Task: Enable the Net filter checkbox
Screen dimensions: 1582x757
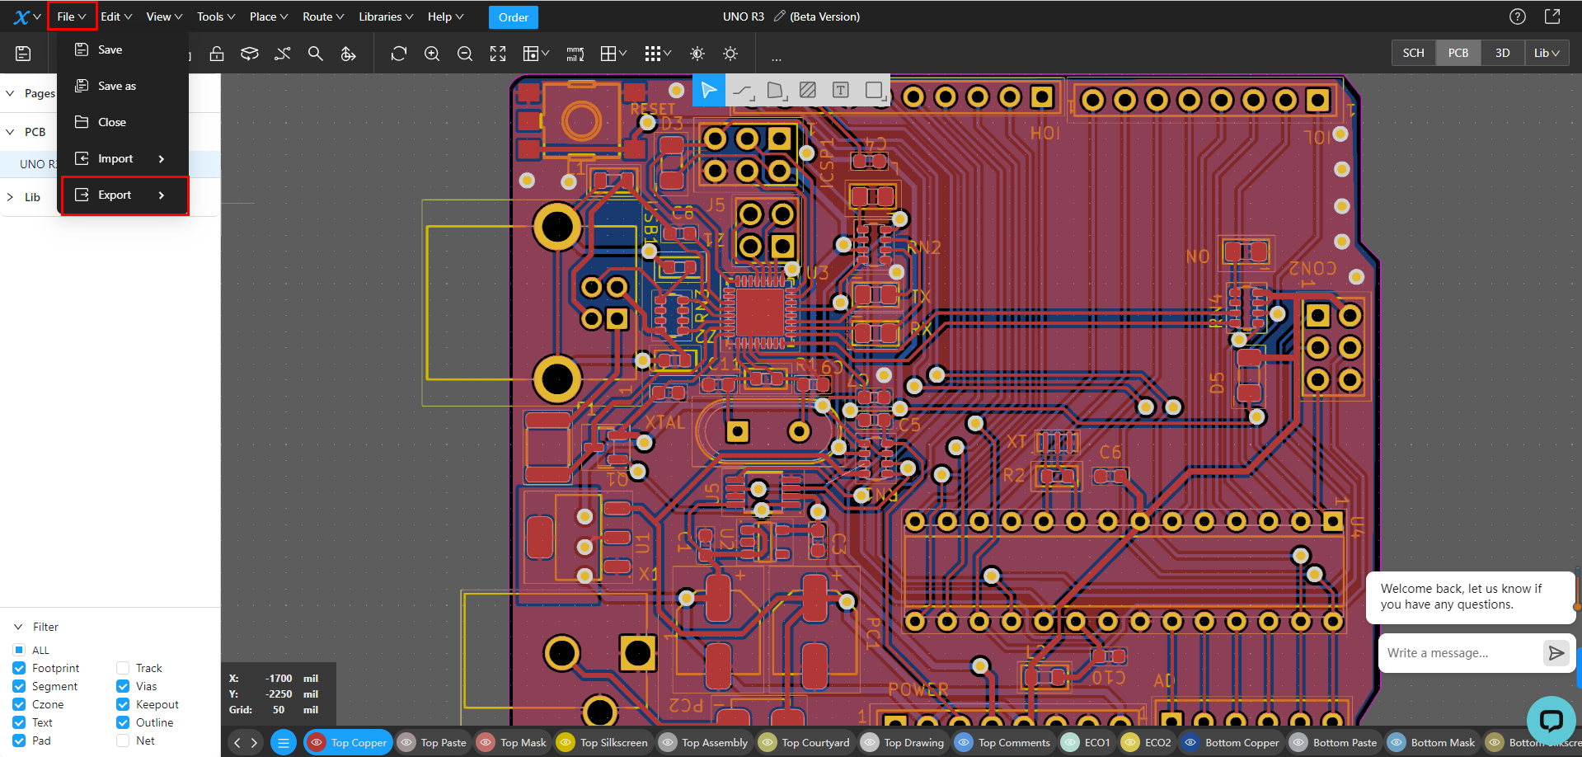Action: (123, 741)
